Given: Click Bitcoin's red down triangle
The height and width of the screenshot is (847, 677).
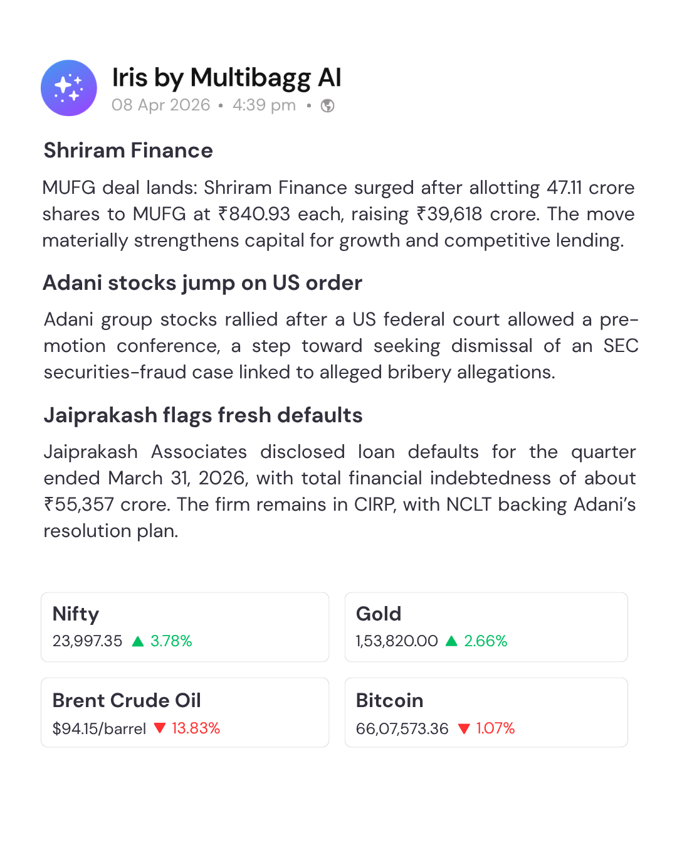Looking at the screenshot, I should point(464,728).
